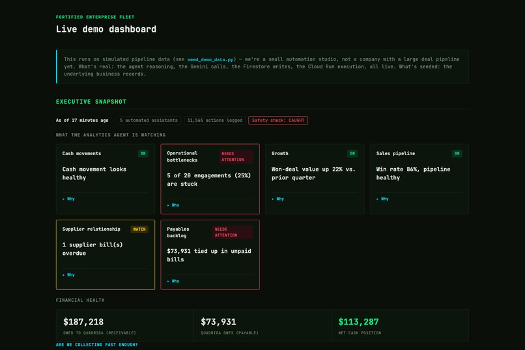The width and height of the screenshot is (525, 350).
Task: Click the 5 automated assistants chip
Action: click(x=149, y=120)
